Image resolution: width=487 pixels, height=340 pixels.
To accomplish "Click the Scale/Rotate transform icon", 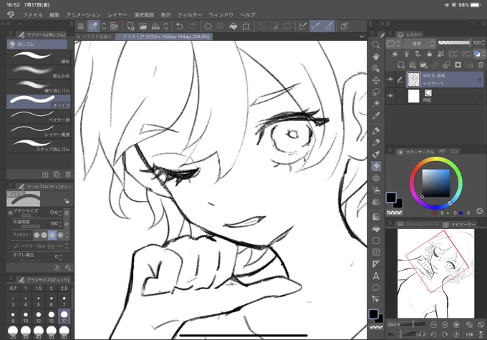I will pyautogui.click(x=246, y=26).
